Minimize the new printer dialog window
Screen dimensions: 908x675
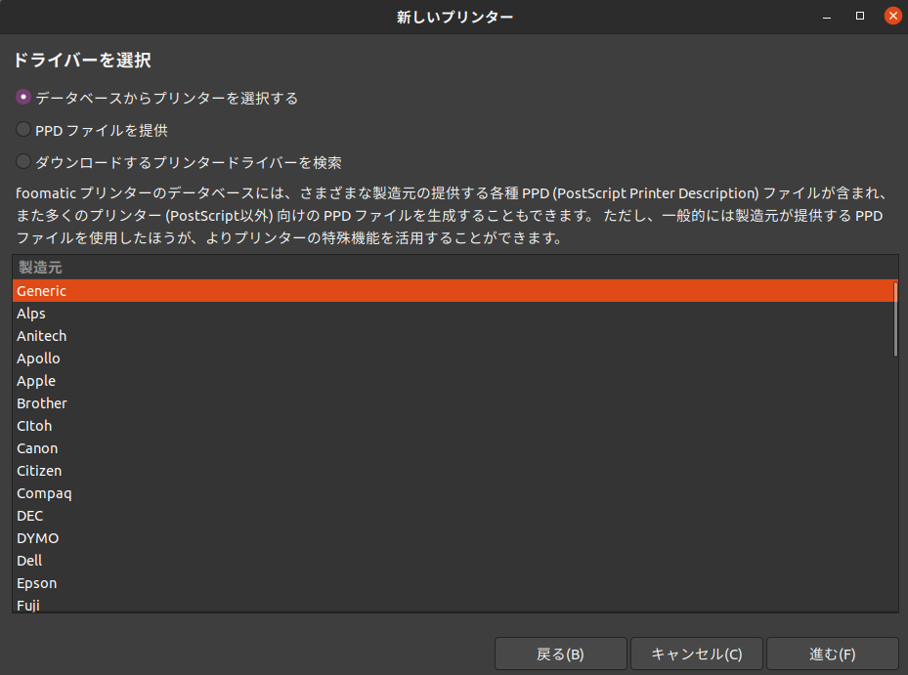click(829, 16)
